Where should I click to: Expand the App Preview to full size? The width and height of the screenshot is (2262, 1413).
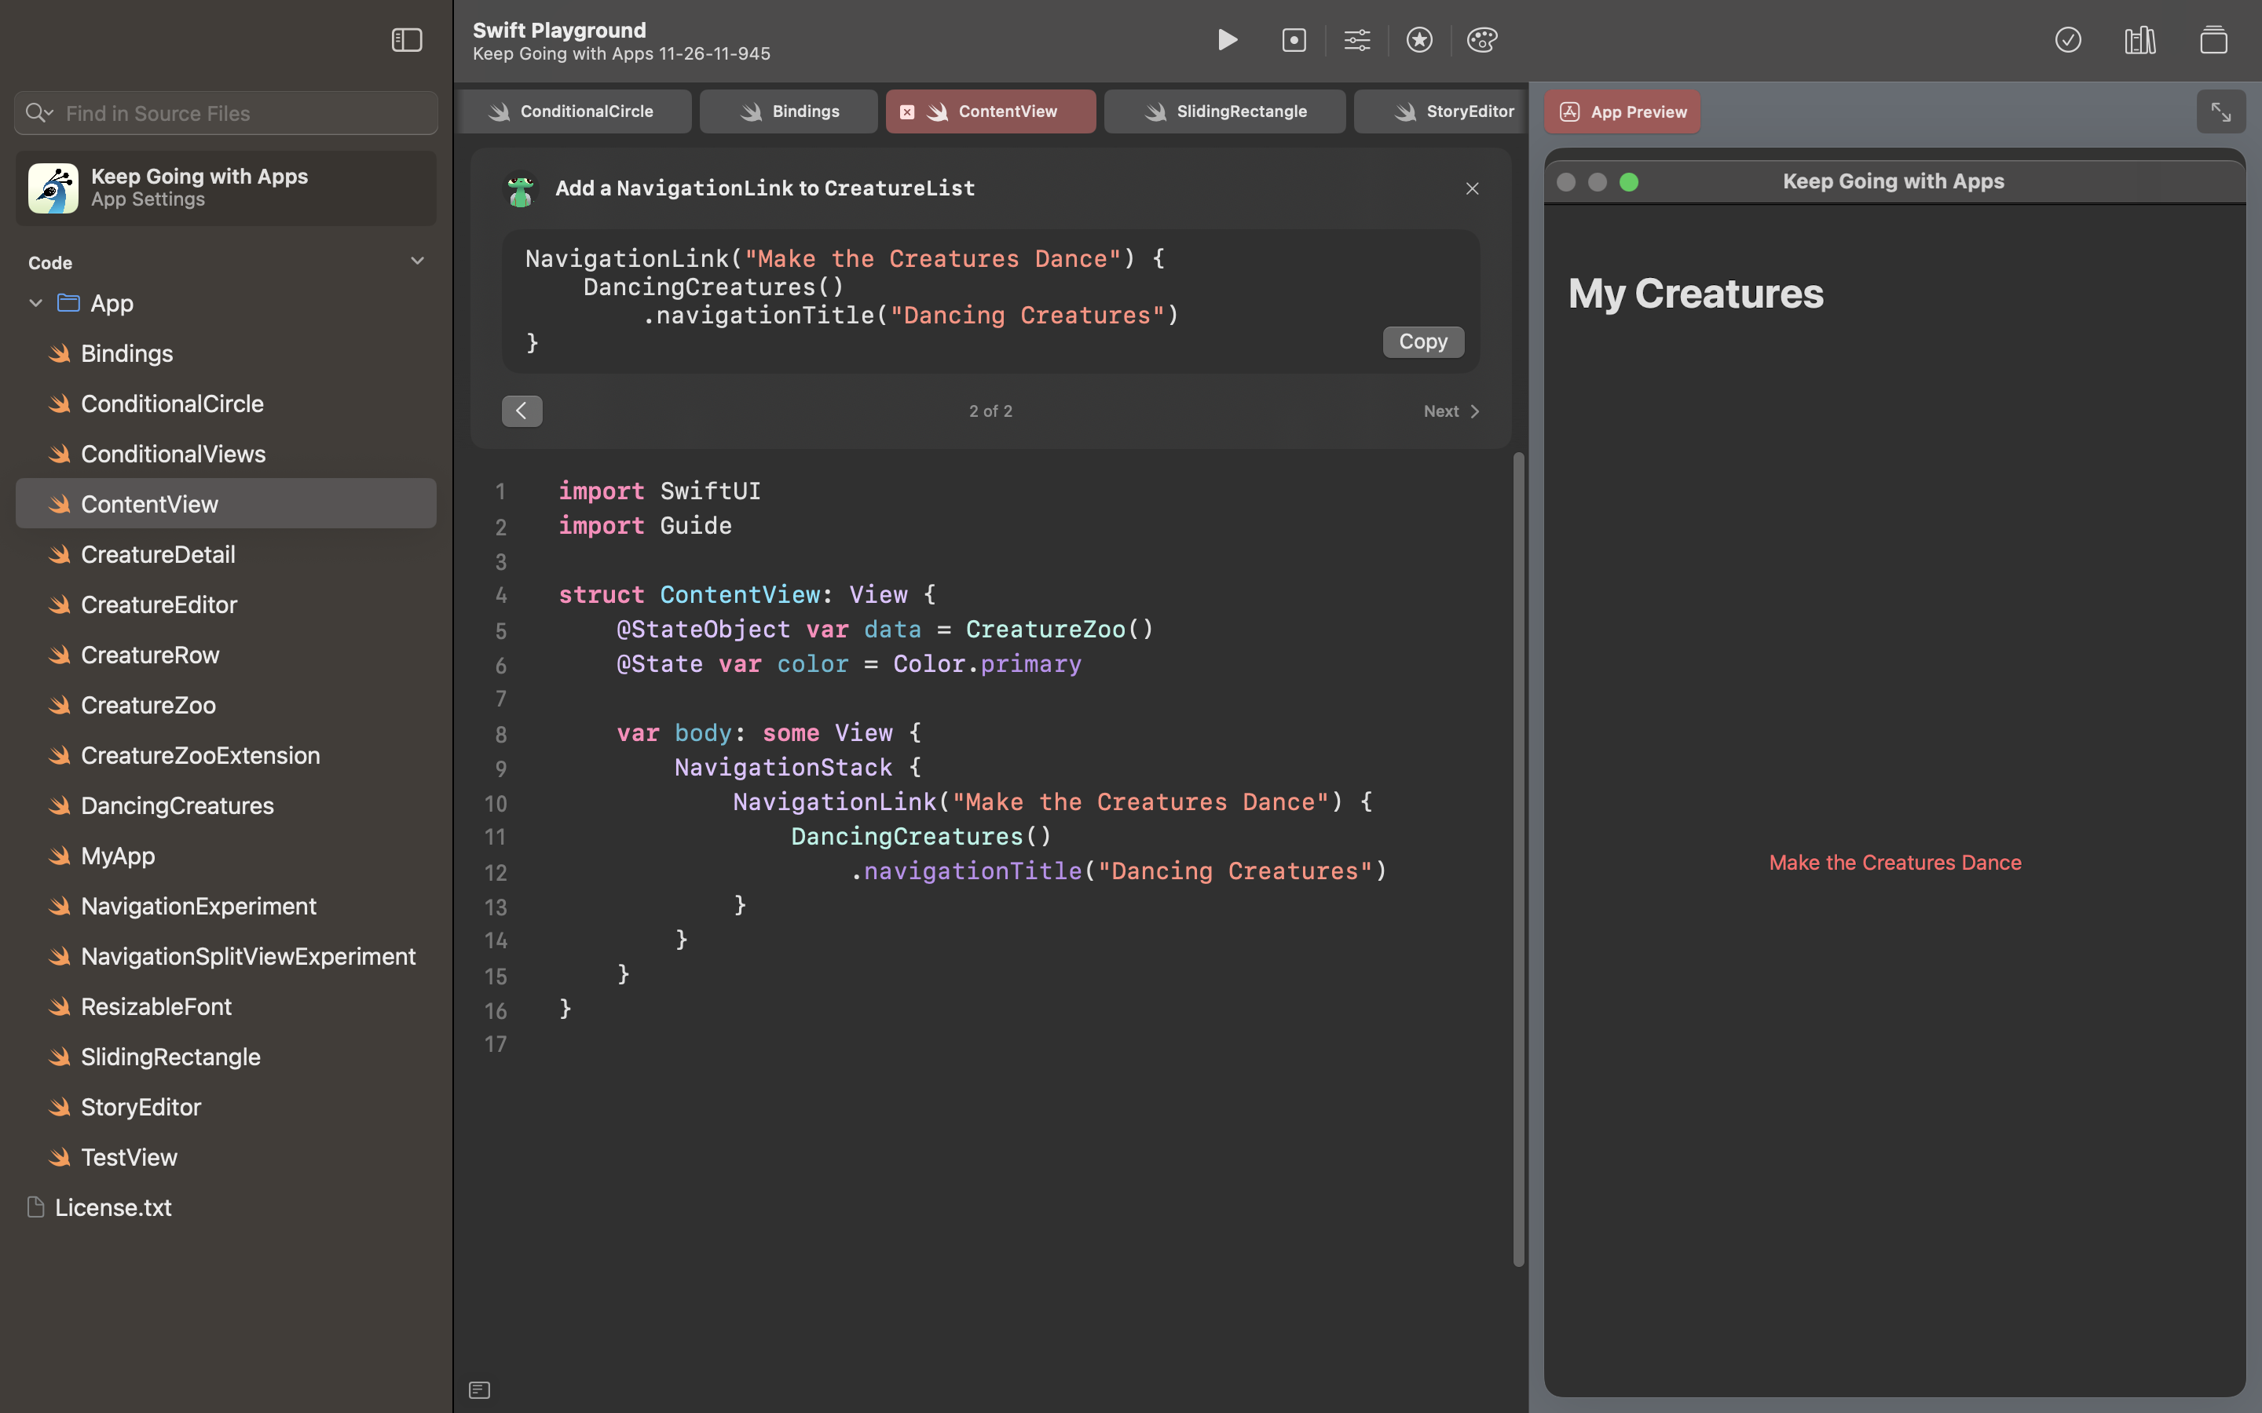[x=2221, y=112]
